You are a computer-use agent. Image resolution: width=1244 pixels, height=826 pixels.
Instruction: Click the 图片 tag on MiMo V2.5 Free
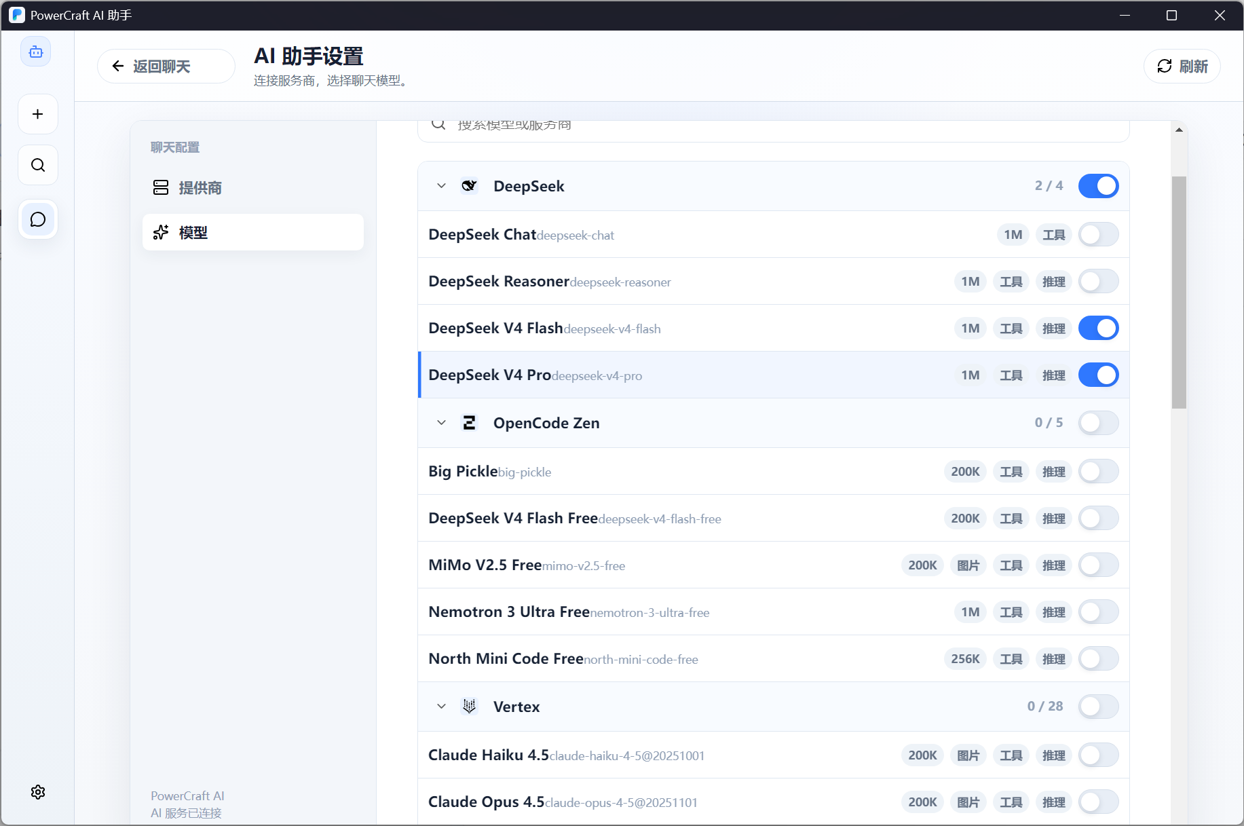[x=968, y=565]
